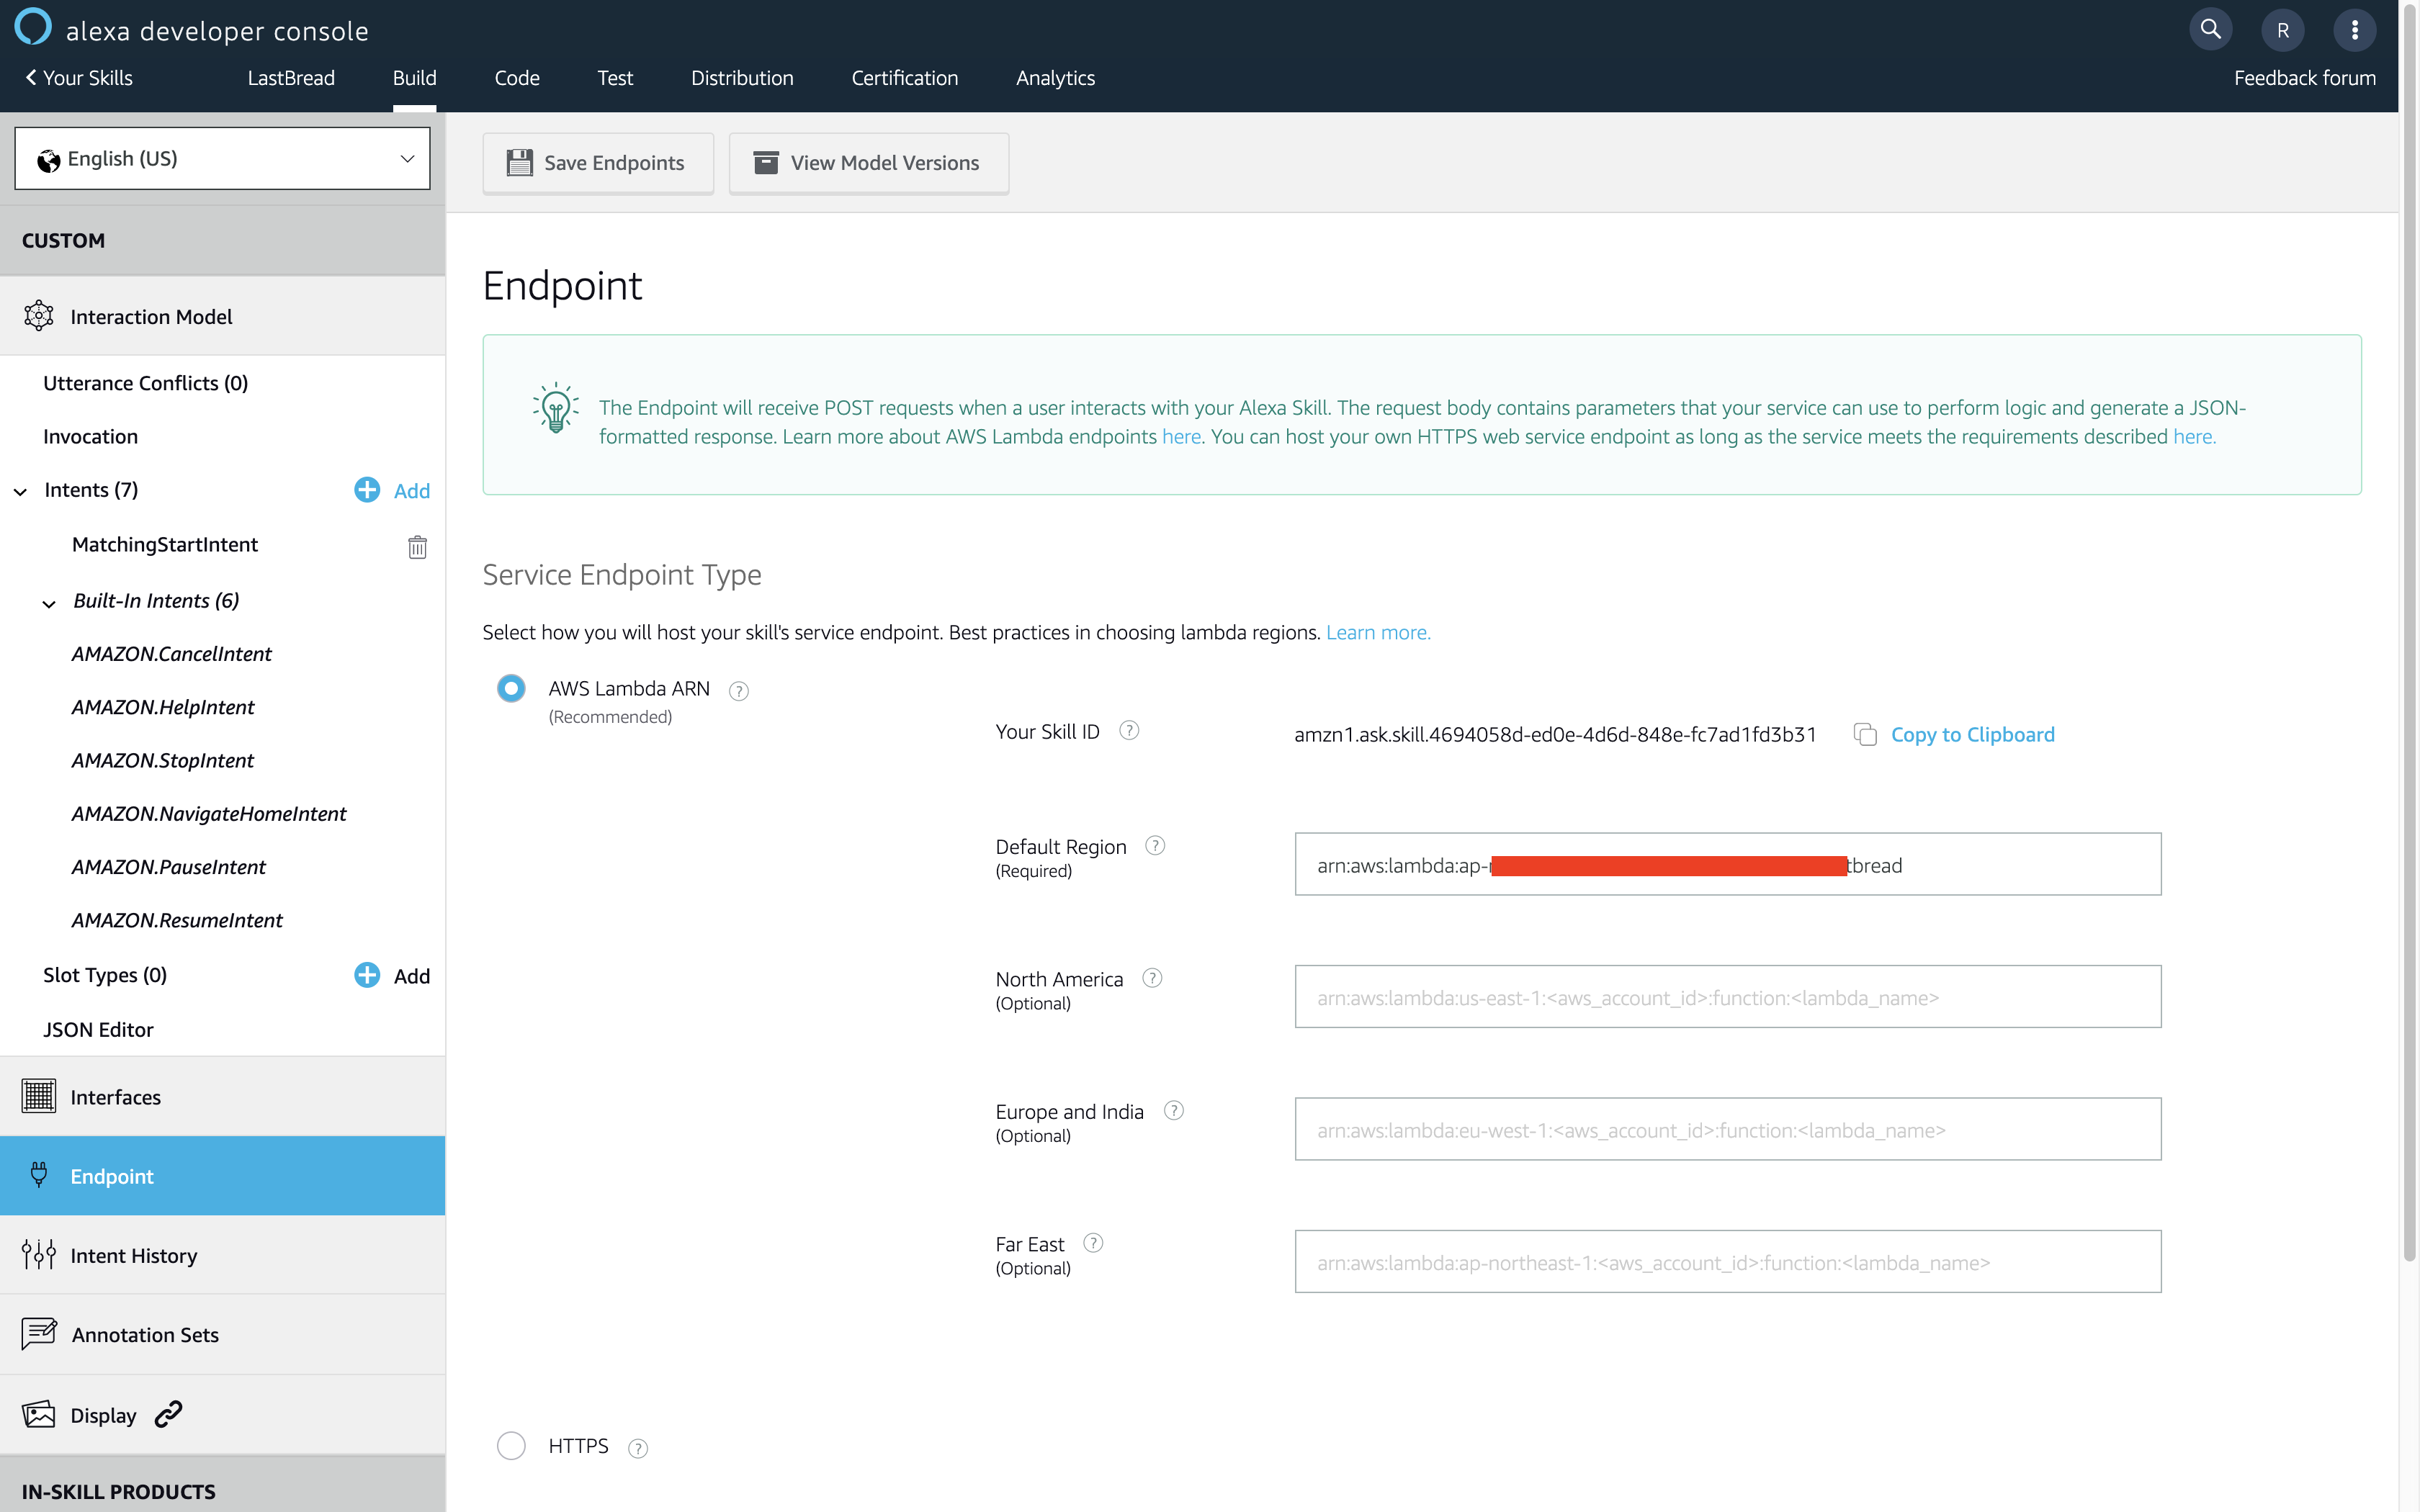This screenshot has height=1512, width=2420.
Task: Click the Annotation Sets note icon
Action: coord(39,1333)
